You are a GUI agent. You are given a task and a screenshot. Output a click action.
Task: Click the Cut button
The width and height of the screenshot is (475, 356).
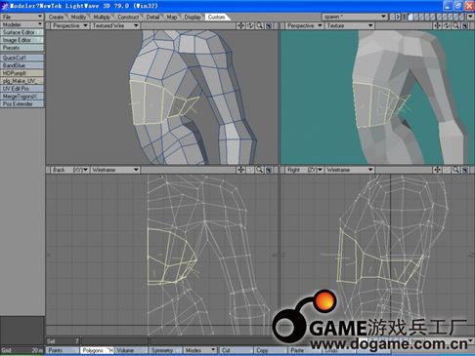[237, 350]
